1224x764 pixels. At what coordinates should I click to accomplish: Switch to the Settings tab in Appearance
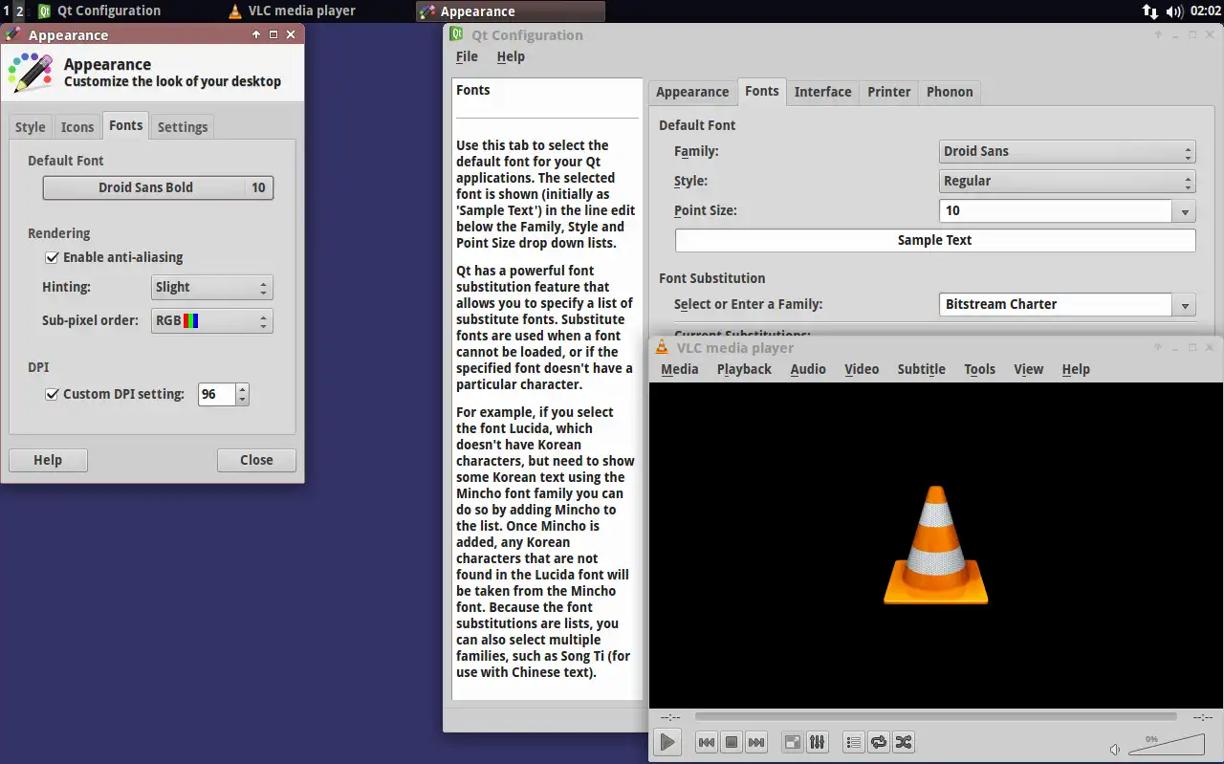tap(183, 127)
